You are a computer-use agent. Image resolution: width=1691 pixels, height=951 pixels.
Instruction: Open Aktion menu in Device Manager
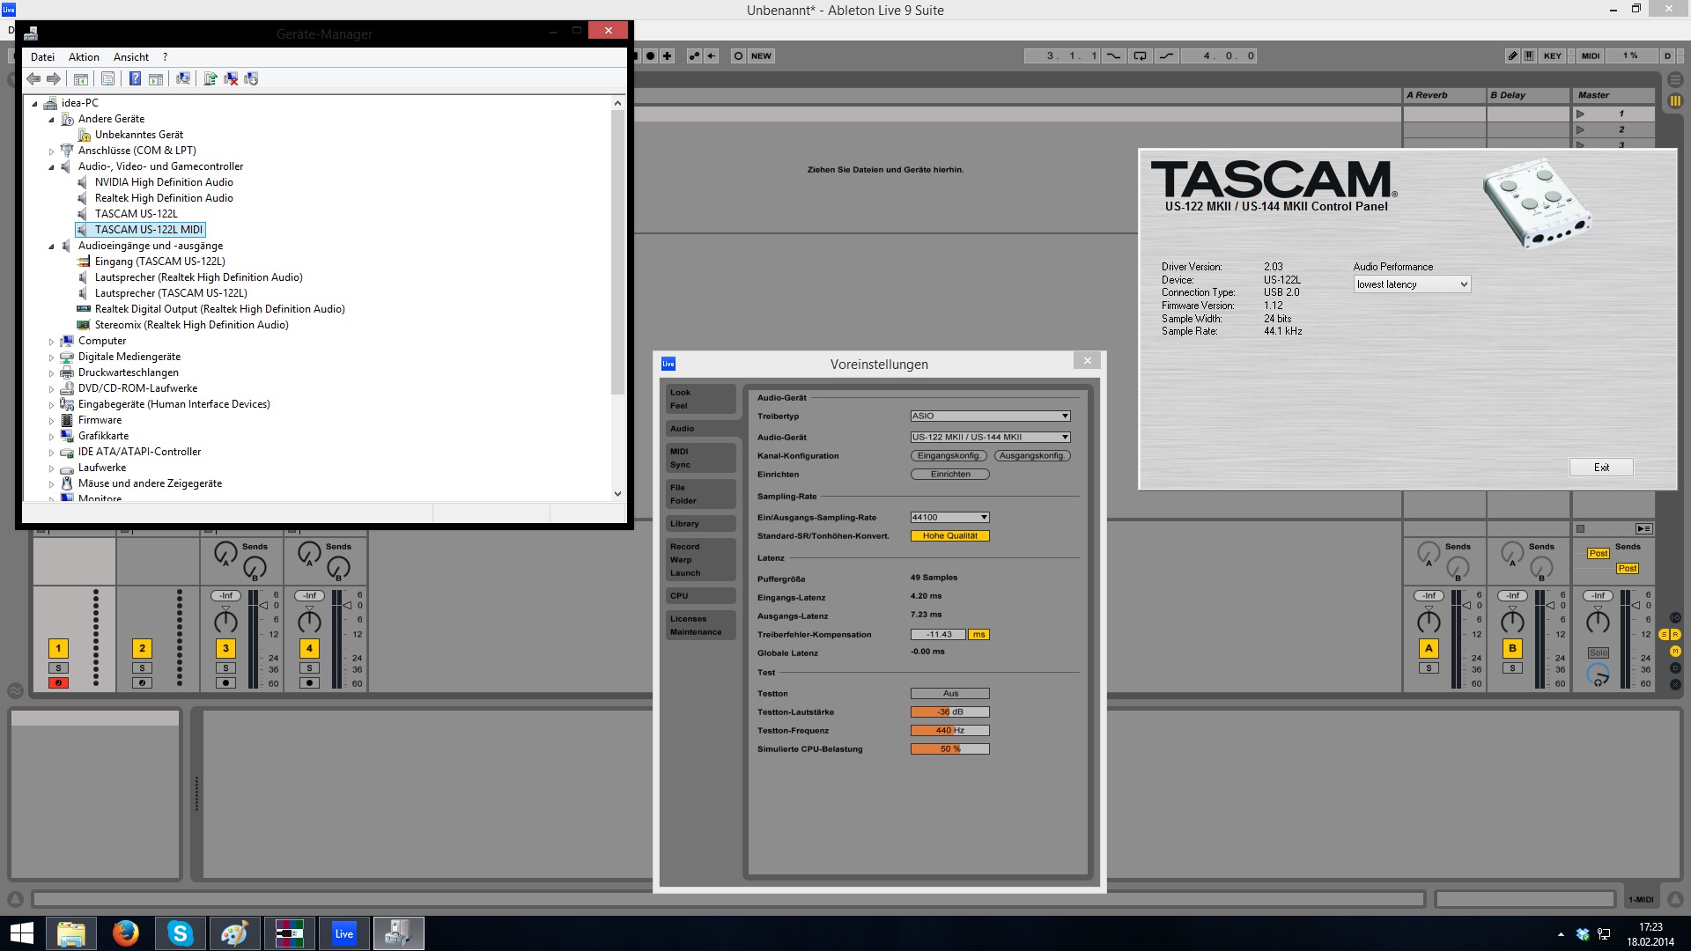(x=84, y=57)
